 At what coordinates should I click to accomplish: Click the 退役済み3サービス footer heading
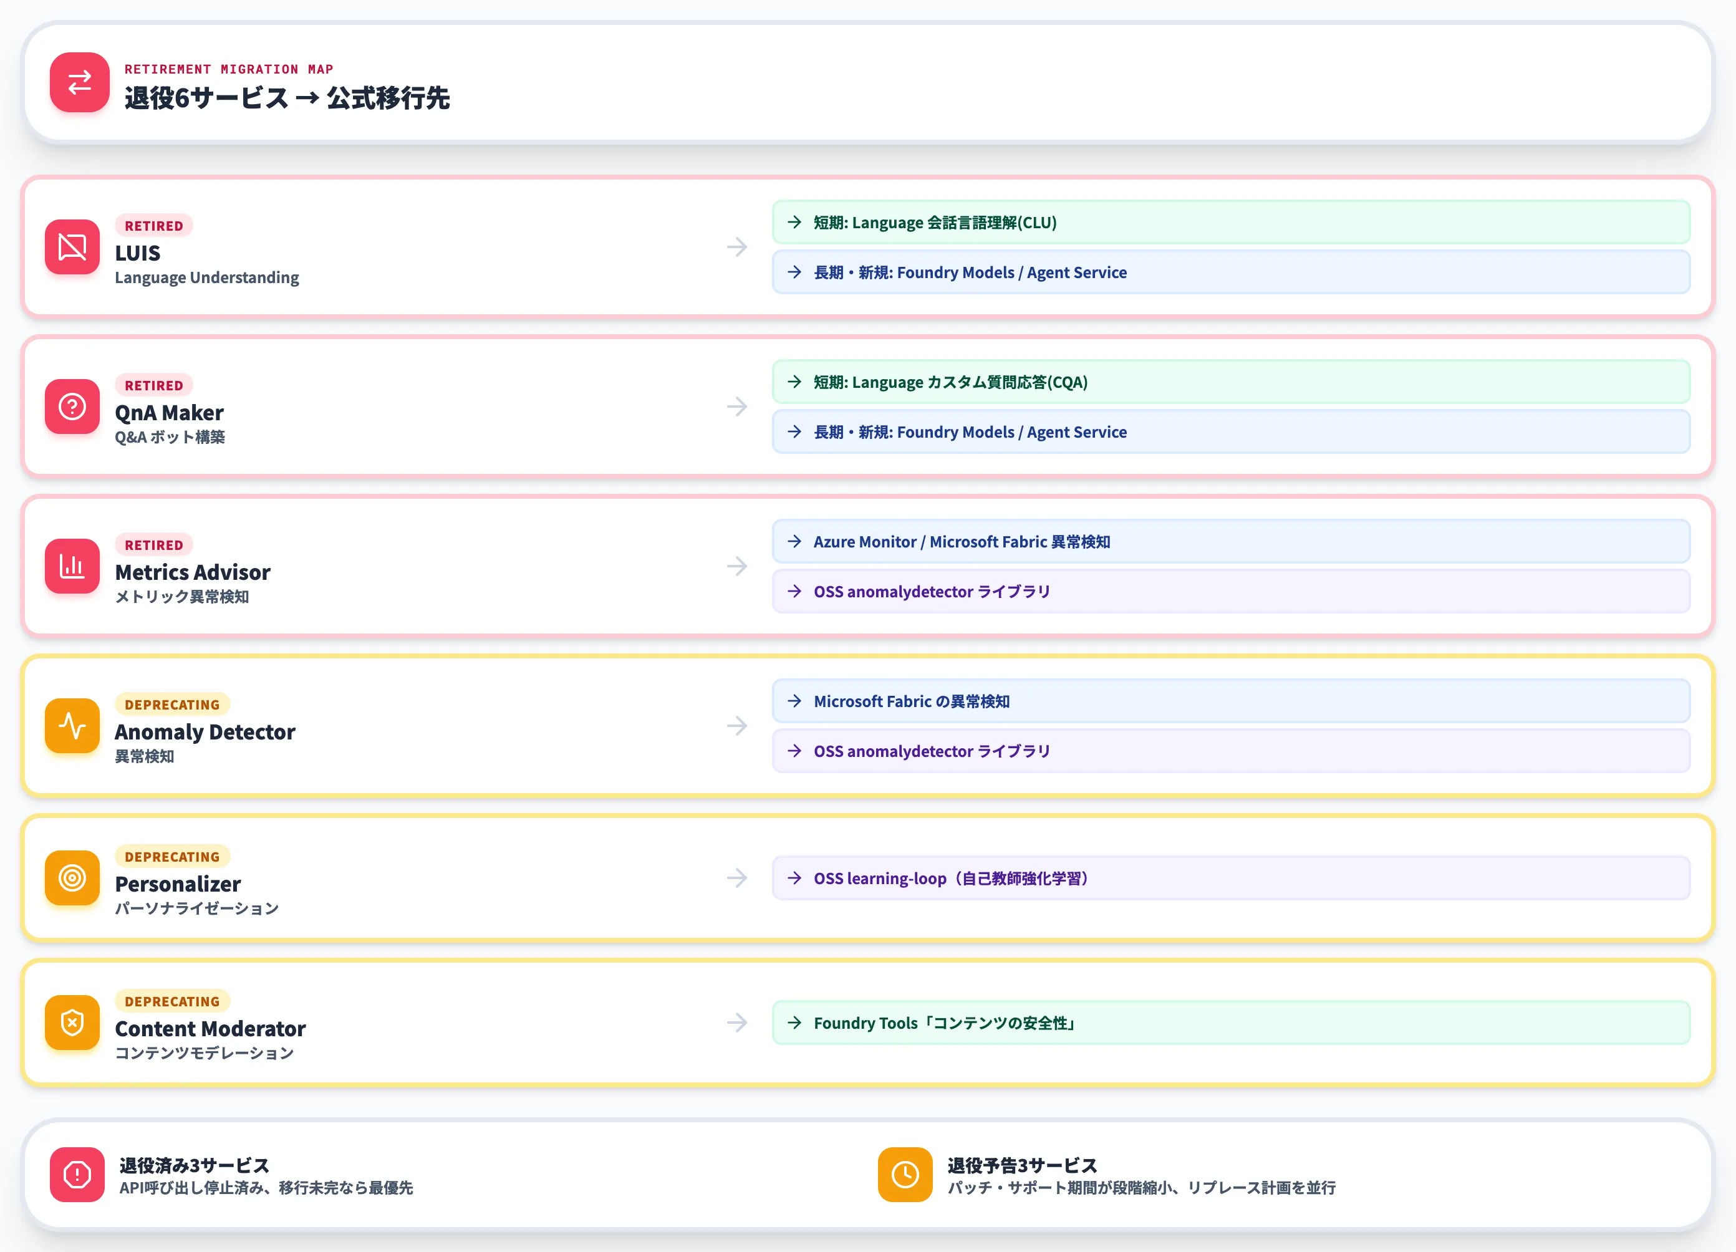tap(195, 1165)
